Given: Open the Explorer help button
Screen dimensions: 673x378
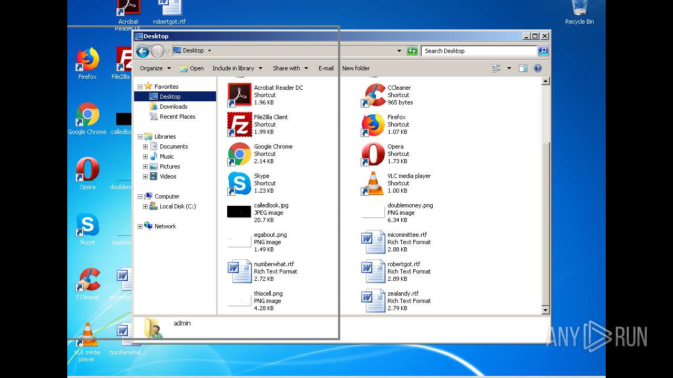Looking at the screenshot, I should click(x=537, y=68).
